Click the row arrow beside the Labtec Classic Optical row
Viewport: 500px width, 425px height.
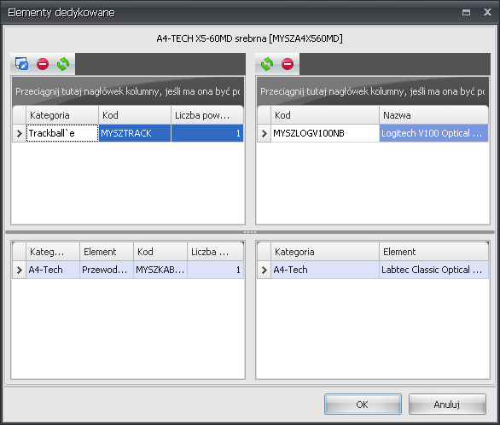(264, 270)
